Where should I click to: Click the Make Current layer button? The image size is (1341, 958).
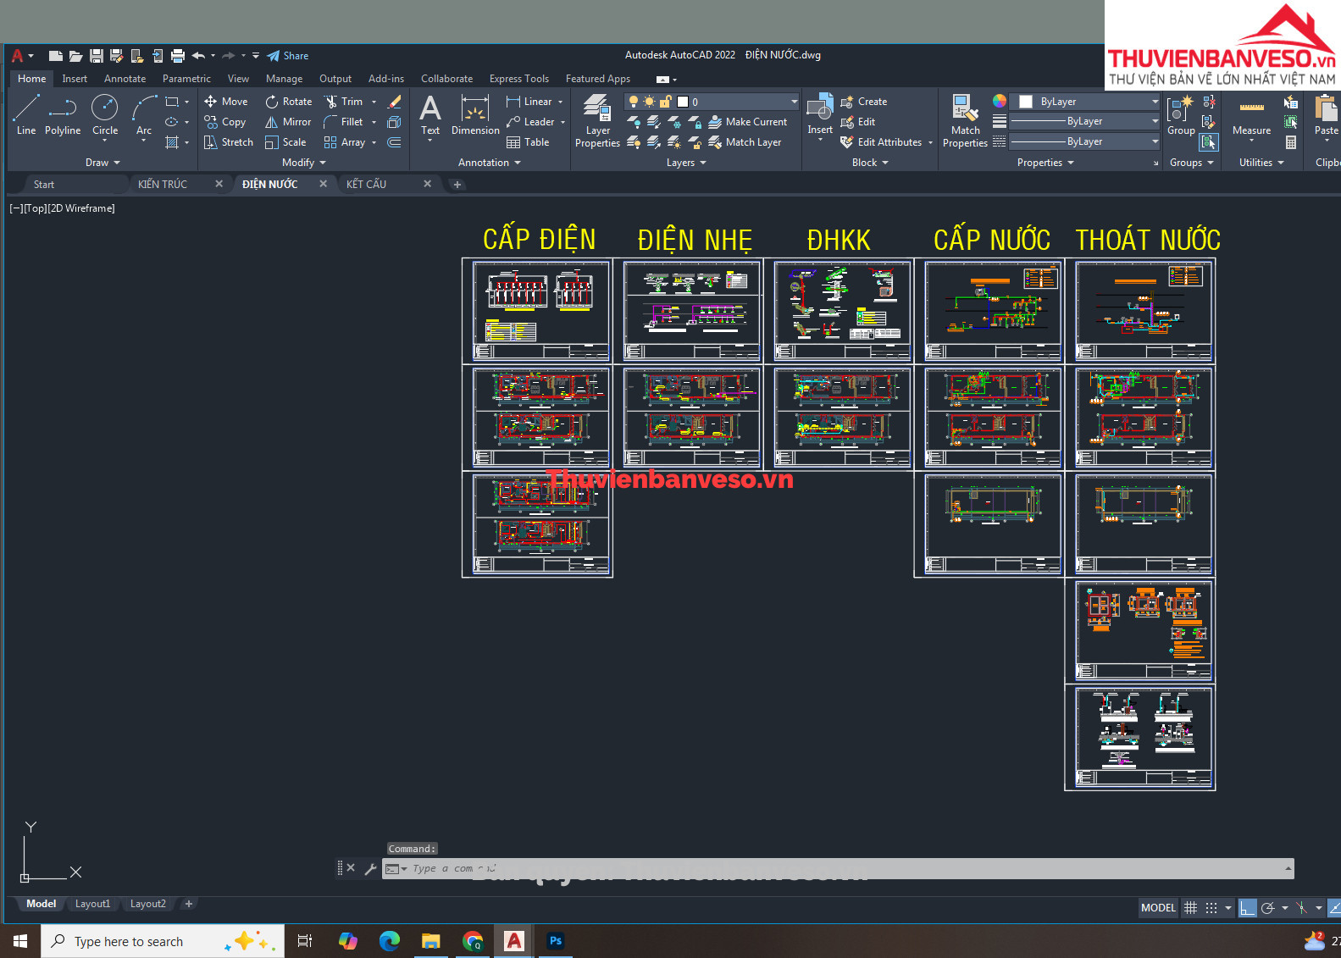[x=748, y=122]
